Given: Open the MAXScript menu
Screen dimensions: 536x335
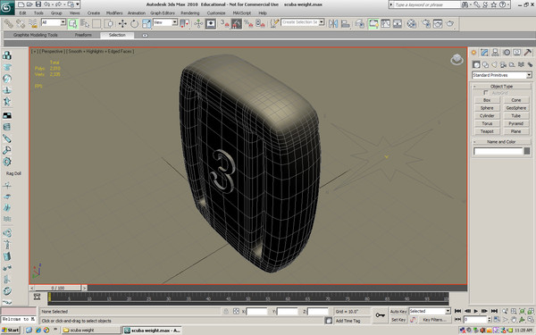Looking at the screenshot, I should (x=242, y=13).
